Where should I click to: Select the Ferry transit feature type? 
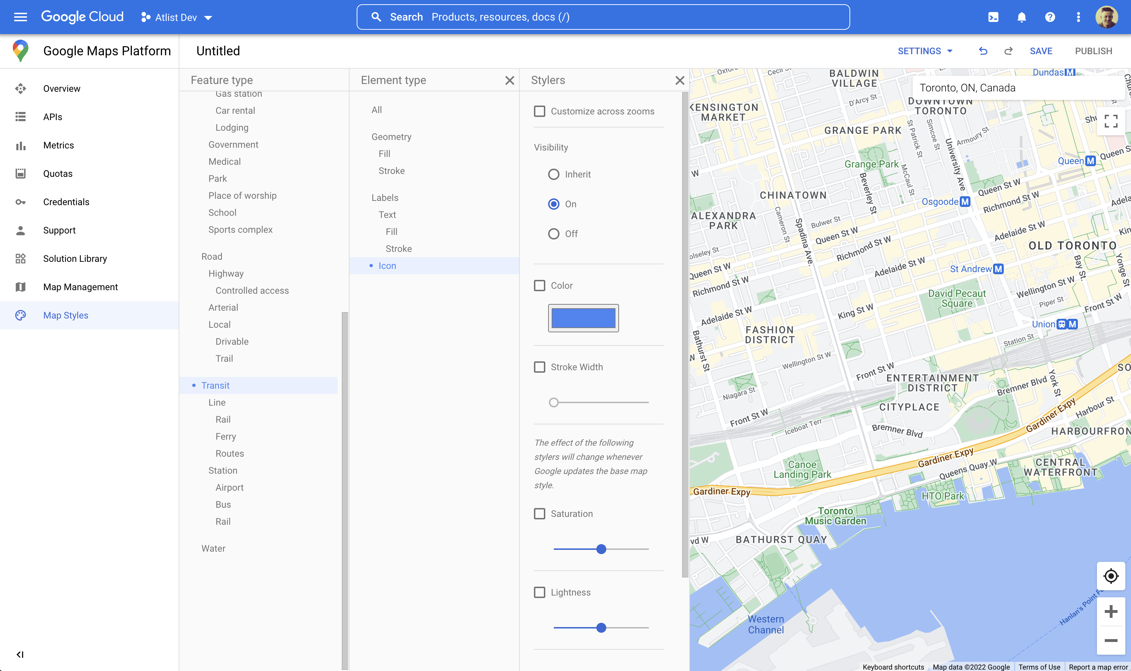click(x=225, y=436)
